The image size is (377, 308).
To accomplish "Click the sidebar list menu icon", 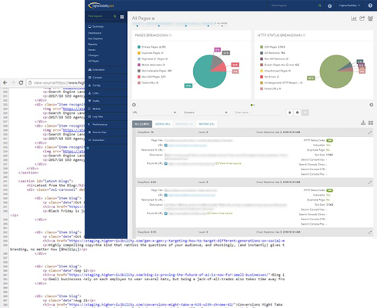I will [122, 17].
